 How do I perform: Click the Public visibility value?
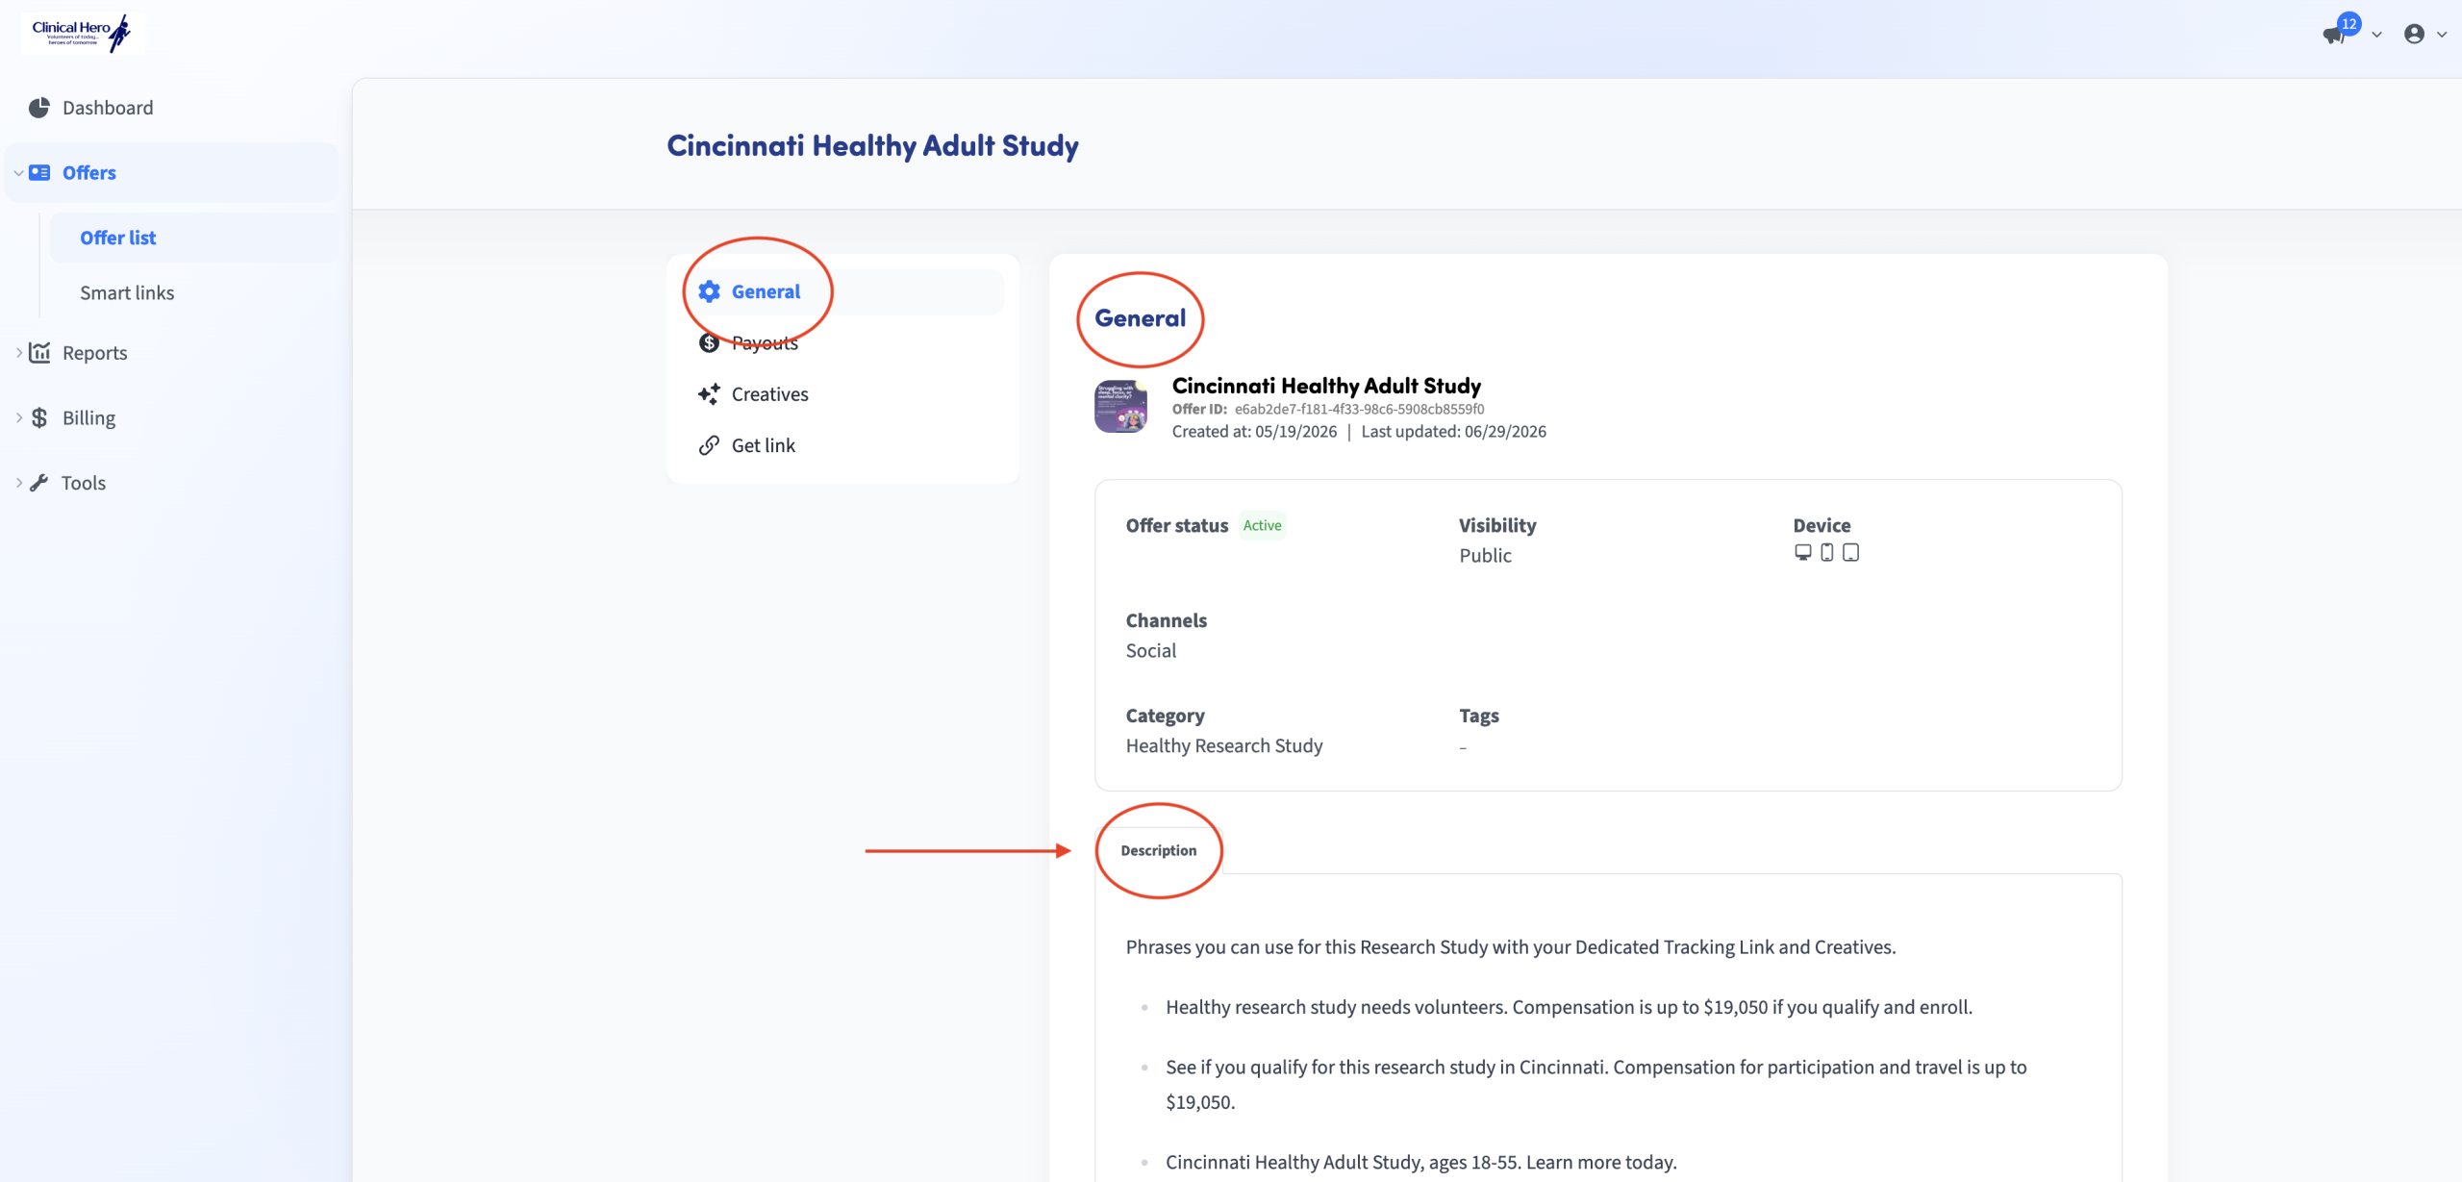(x=1485, y=555)
